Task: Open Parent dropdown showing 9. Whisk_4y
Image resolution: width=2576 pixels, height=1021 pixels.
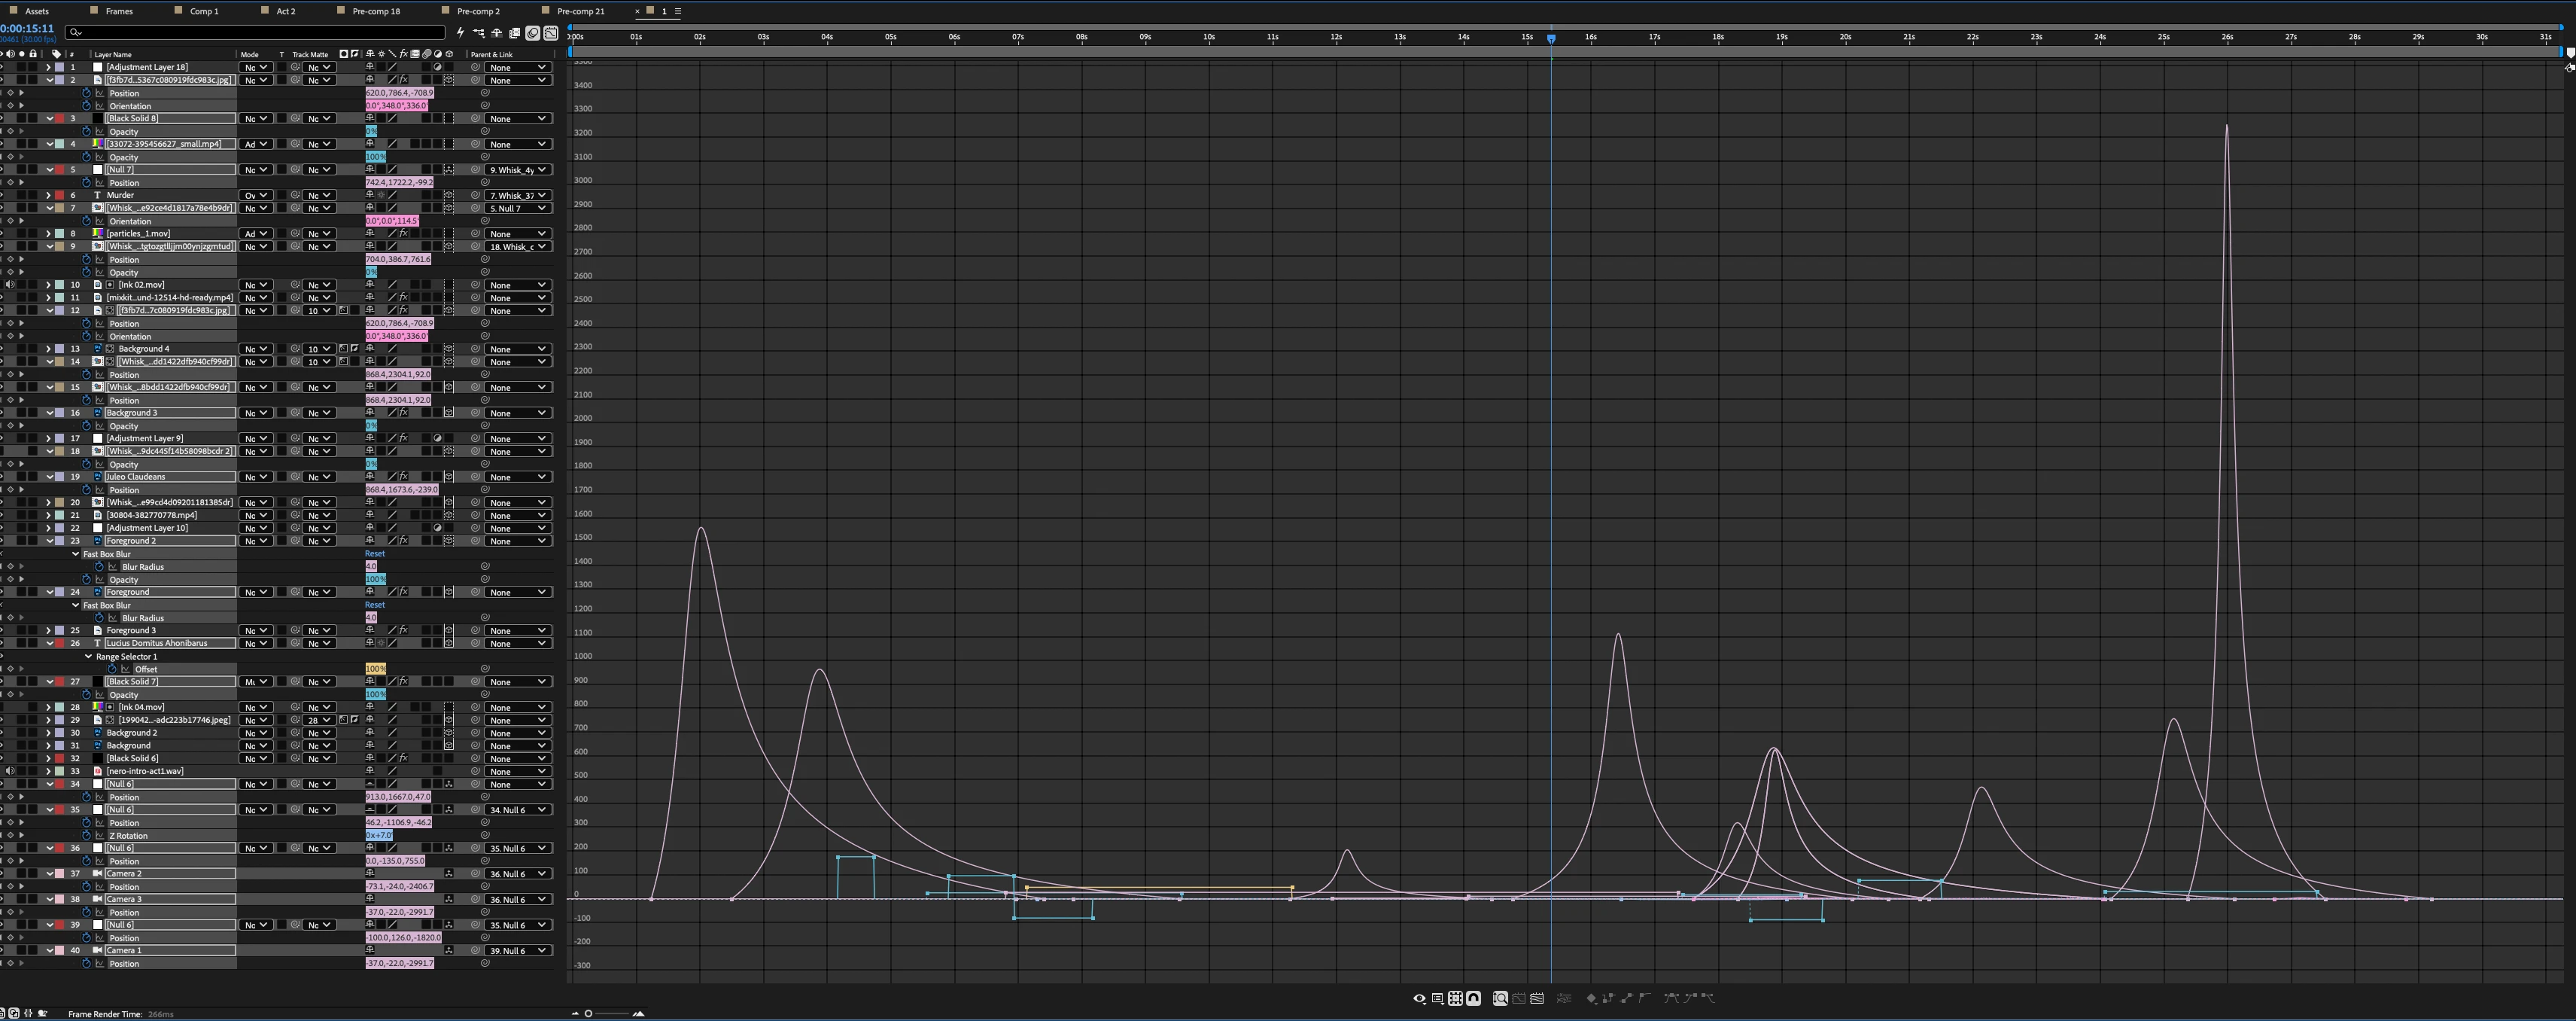Action: pos(518,169)
